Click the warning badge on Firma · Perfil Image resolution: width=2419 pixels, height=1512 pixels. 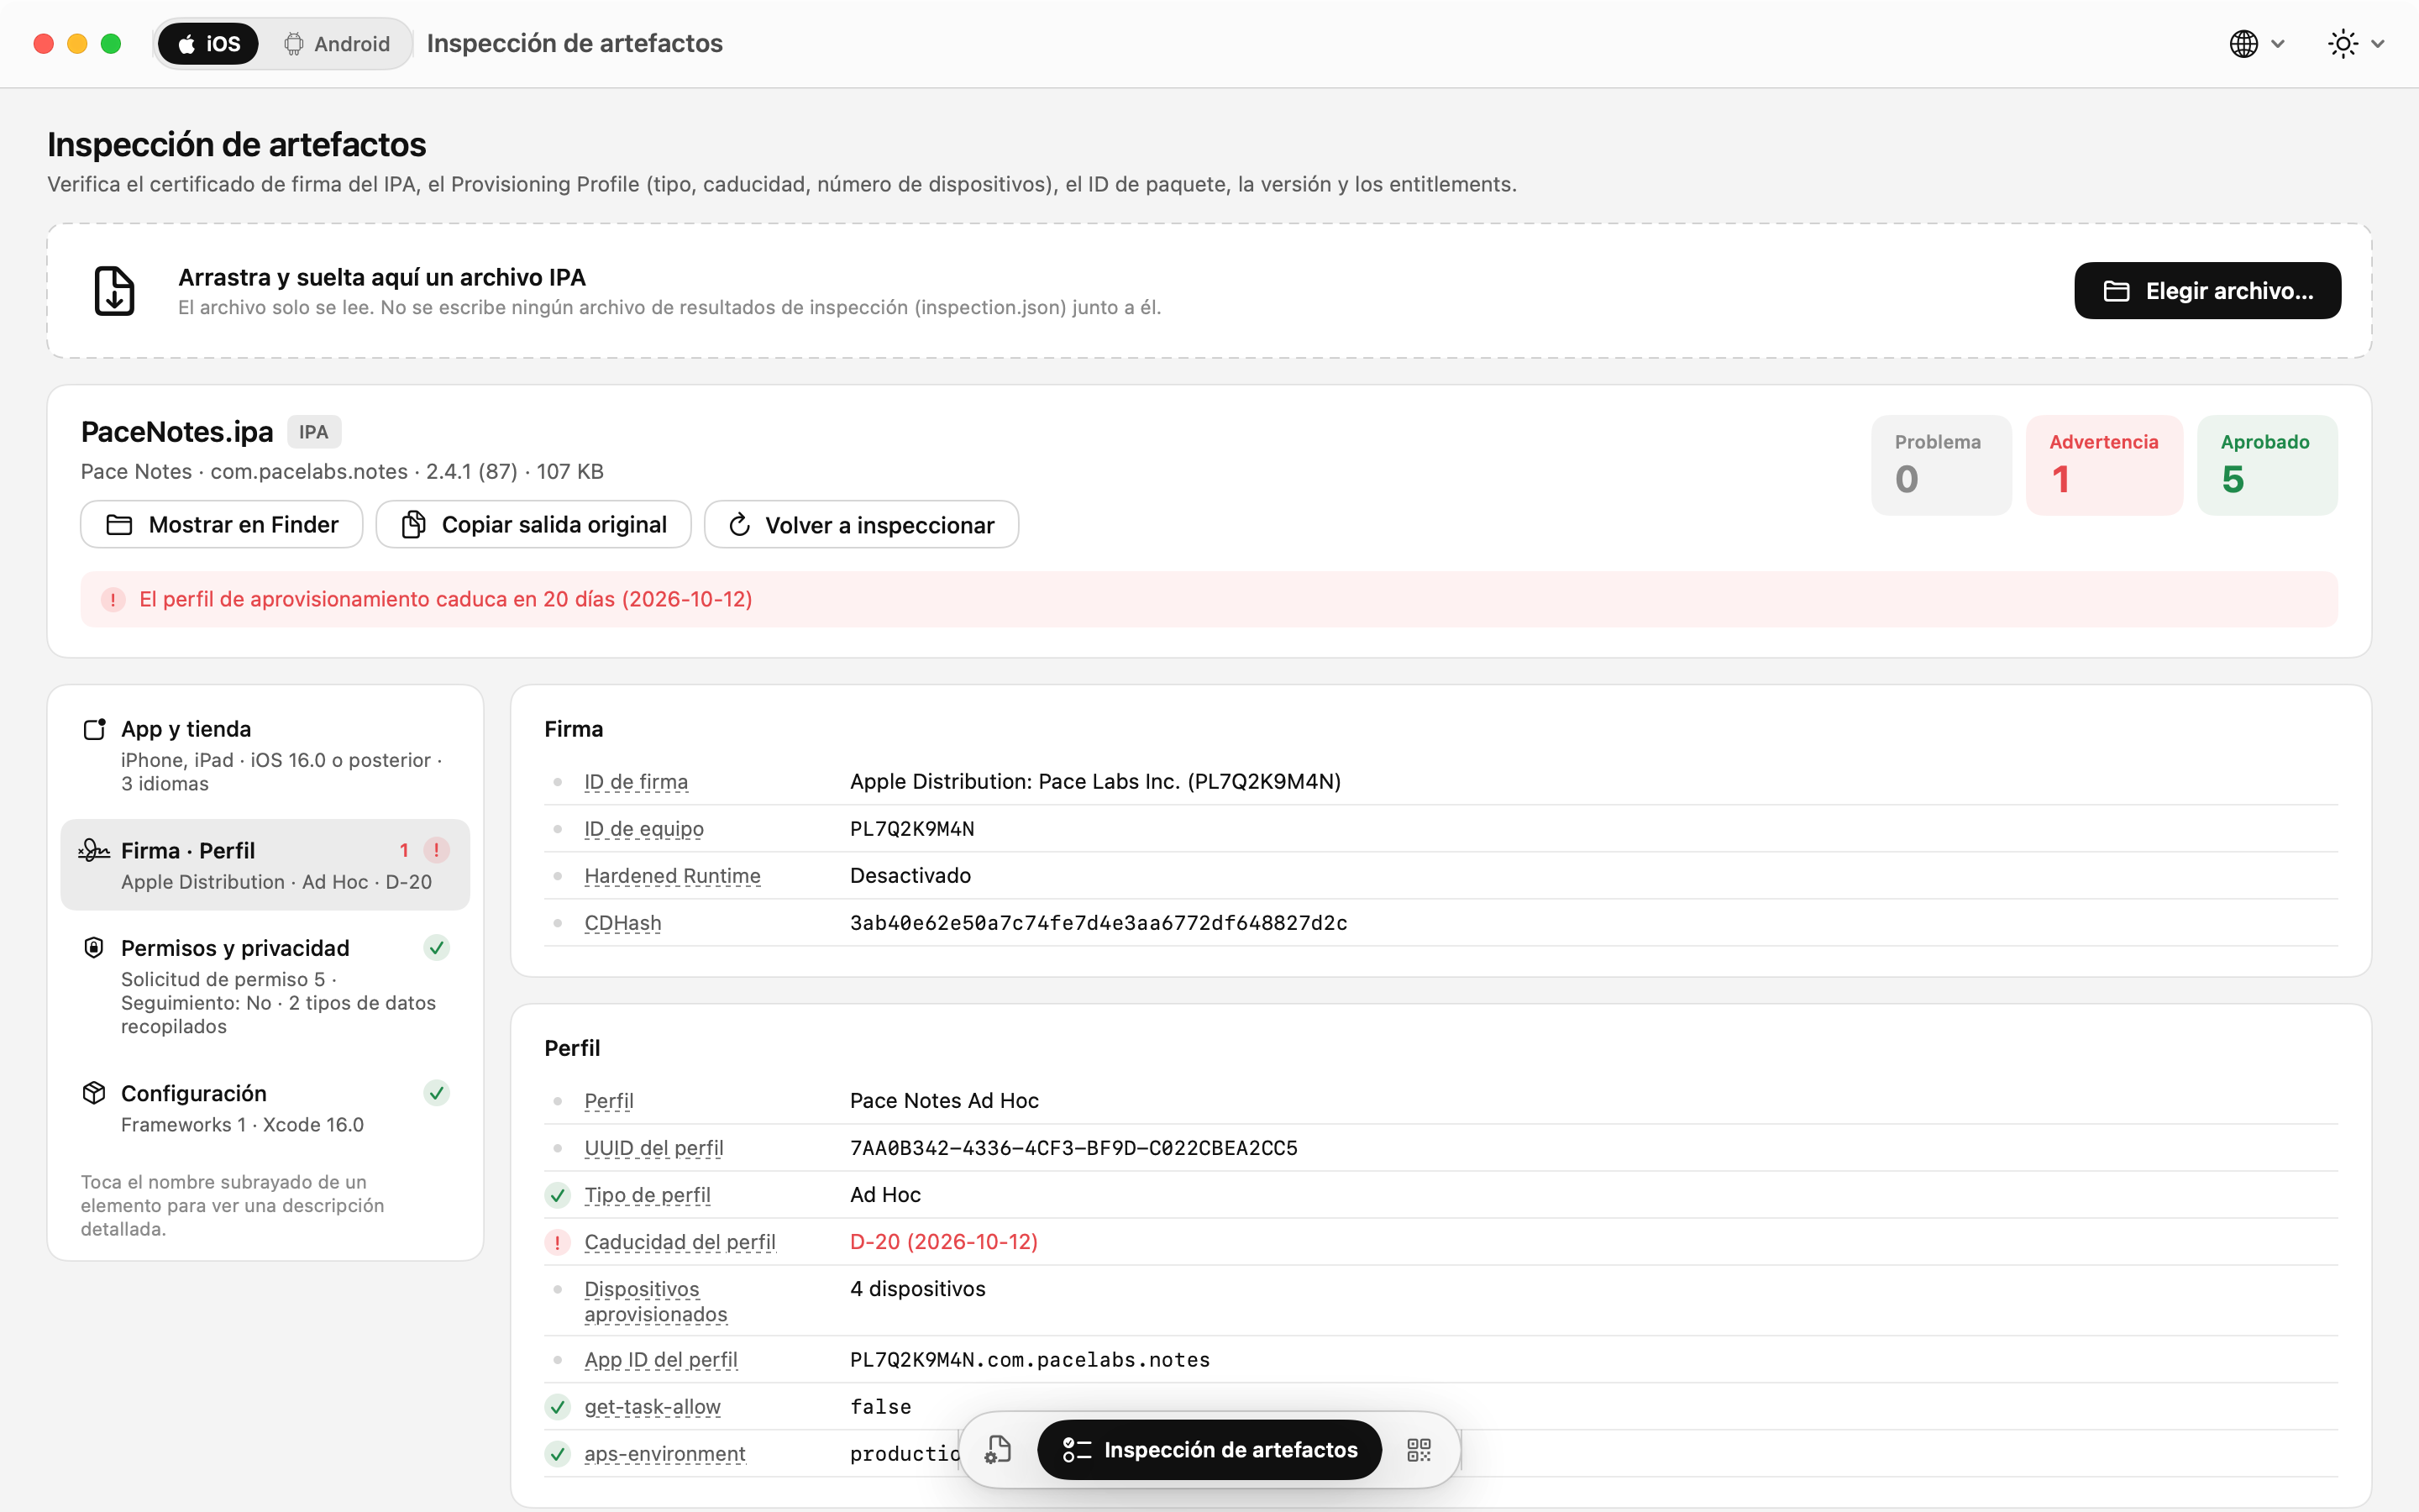coord(437,850)
